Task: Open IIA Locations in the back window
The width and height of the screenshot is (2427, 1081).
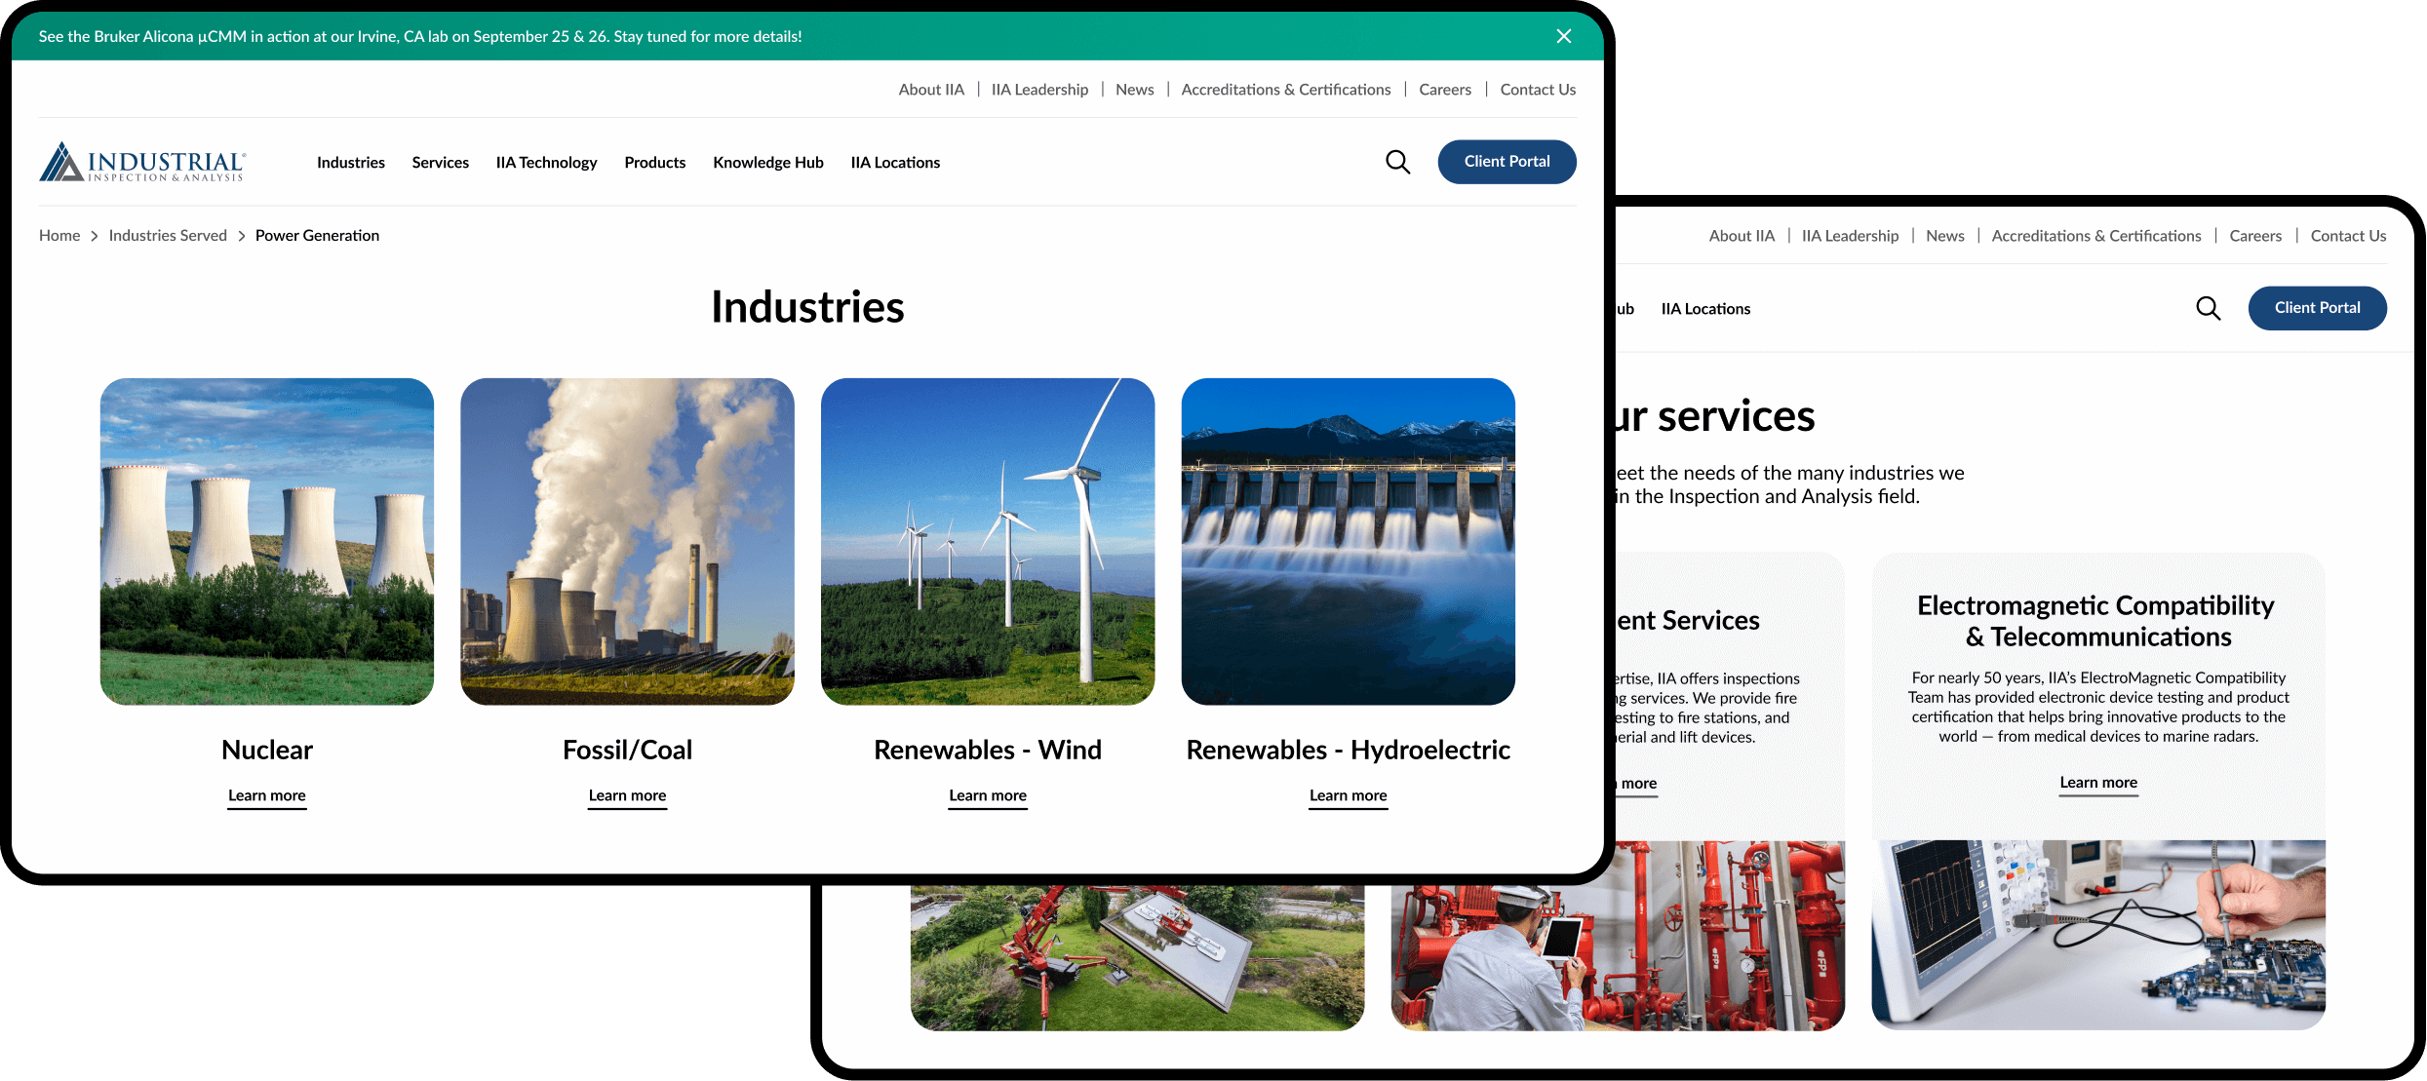Action: [1705, 309]
